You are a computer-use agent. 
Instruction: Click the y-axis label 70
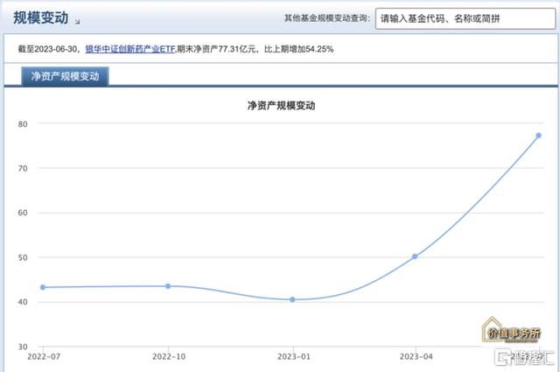click(23, 168)
